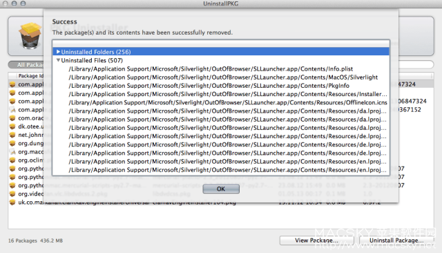Click the UninstallPKG trash-box app icon
Screen dimensions: 442x253
(x=30, y=36)
